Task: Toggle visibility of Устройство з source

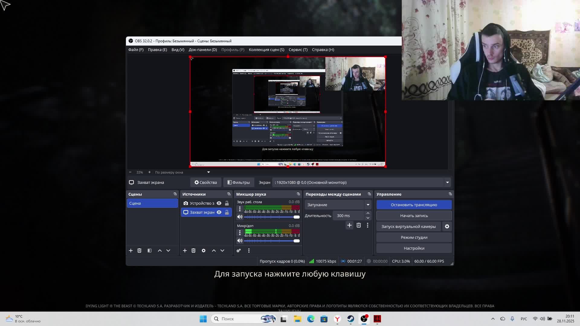Action: 219,203
